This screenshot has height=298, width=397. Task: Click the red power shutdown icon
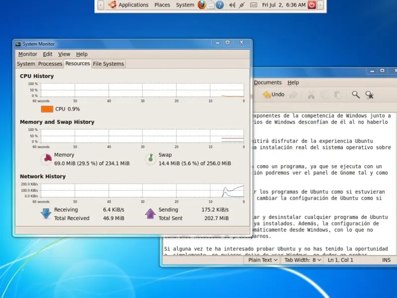pos(312,5)
